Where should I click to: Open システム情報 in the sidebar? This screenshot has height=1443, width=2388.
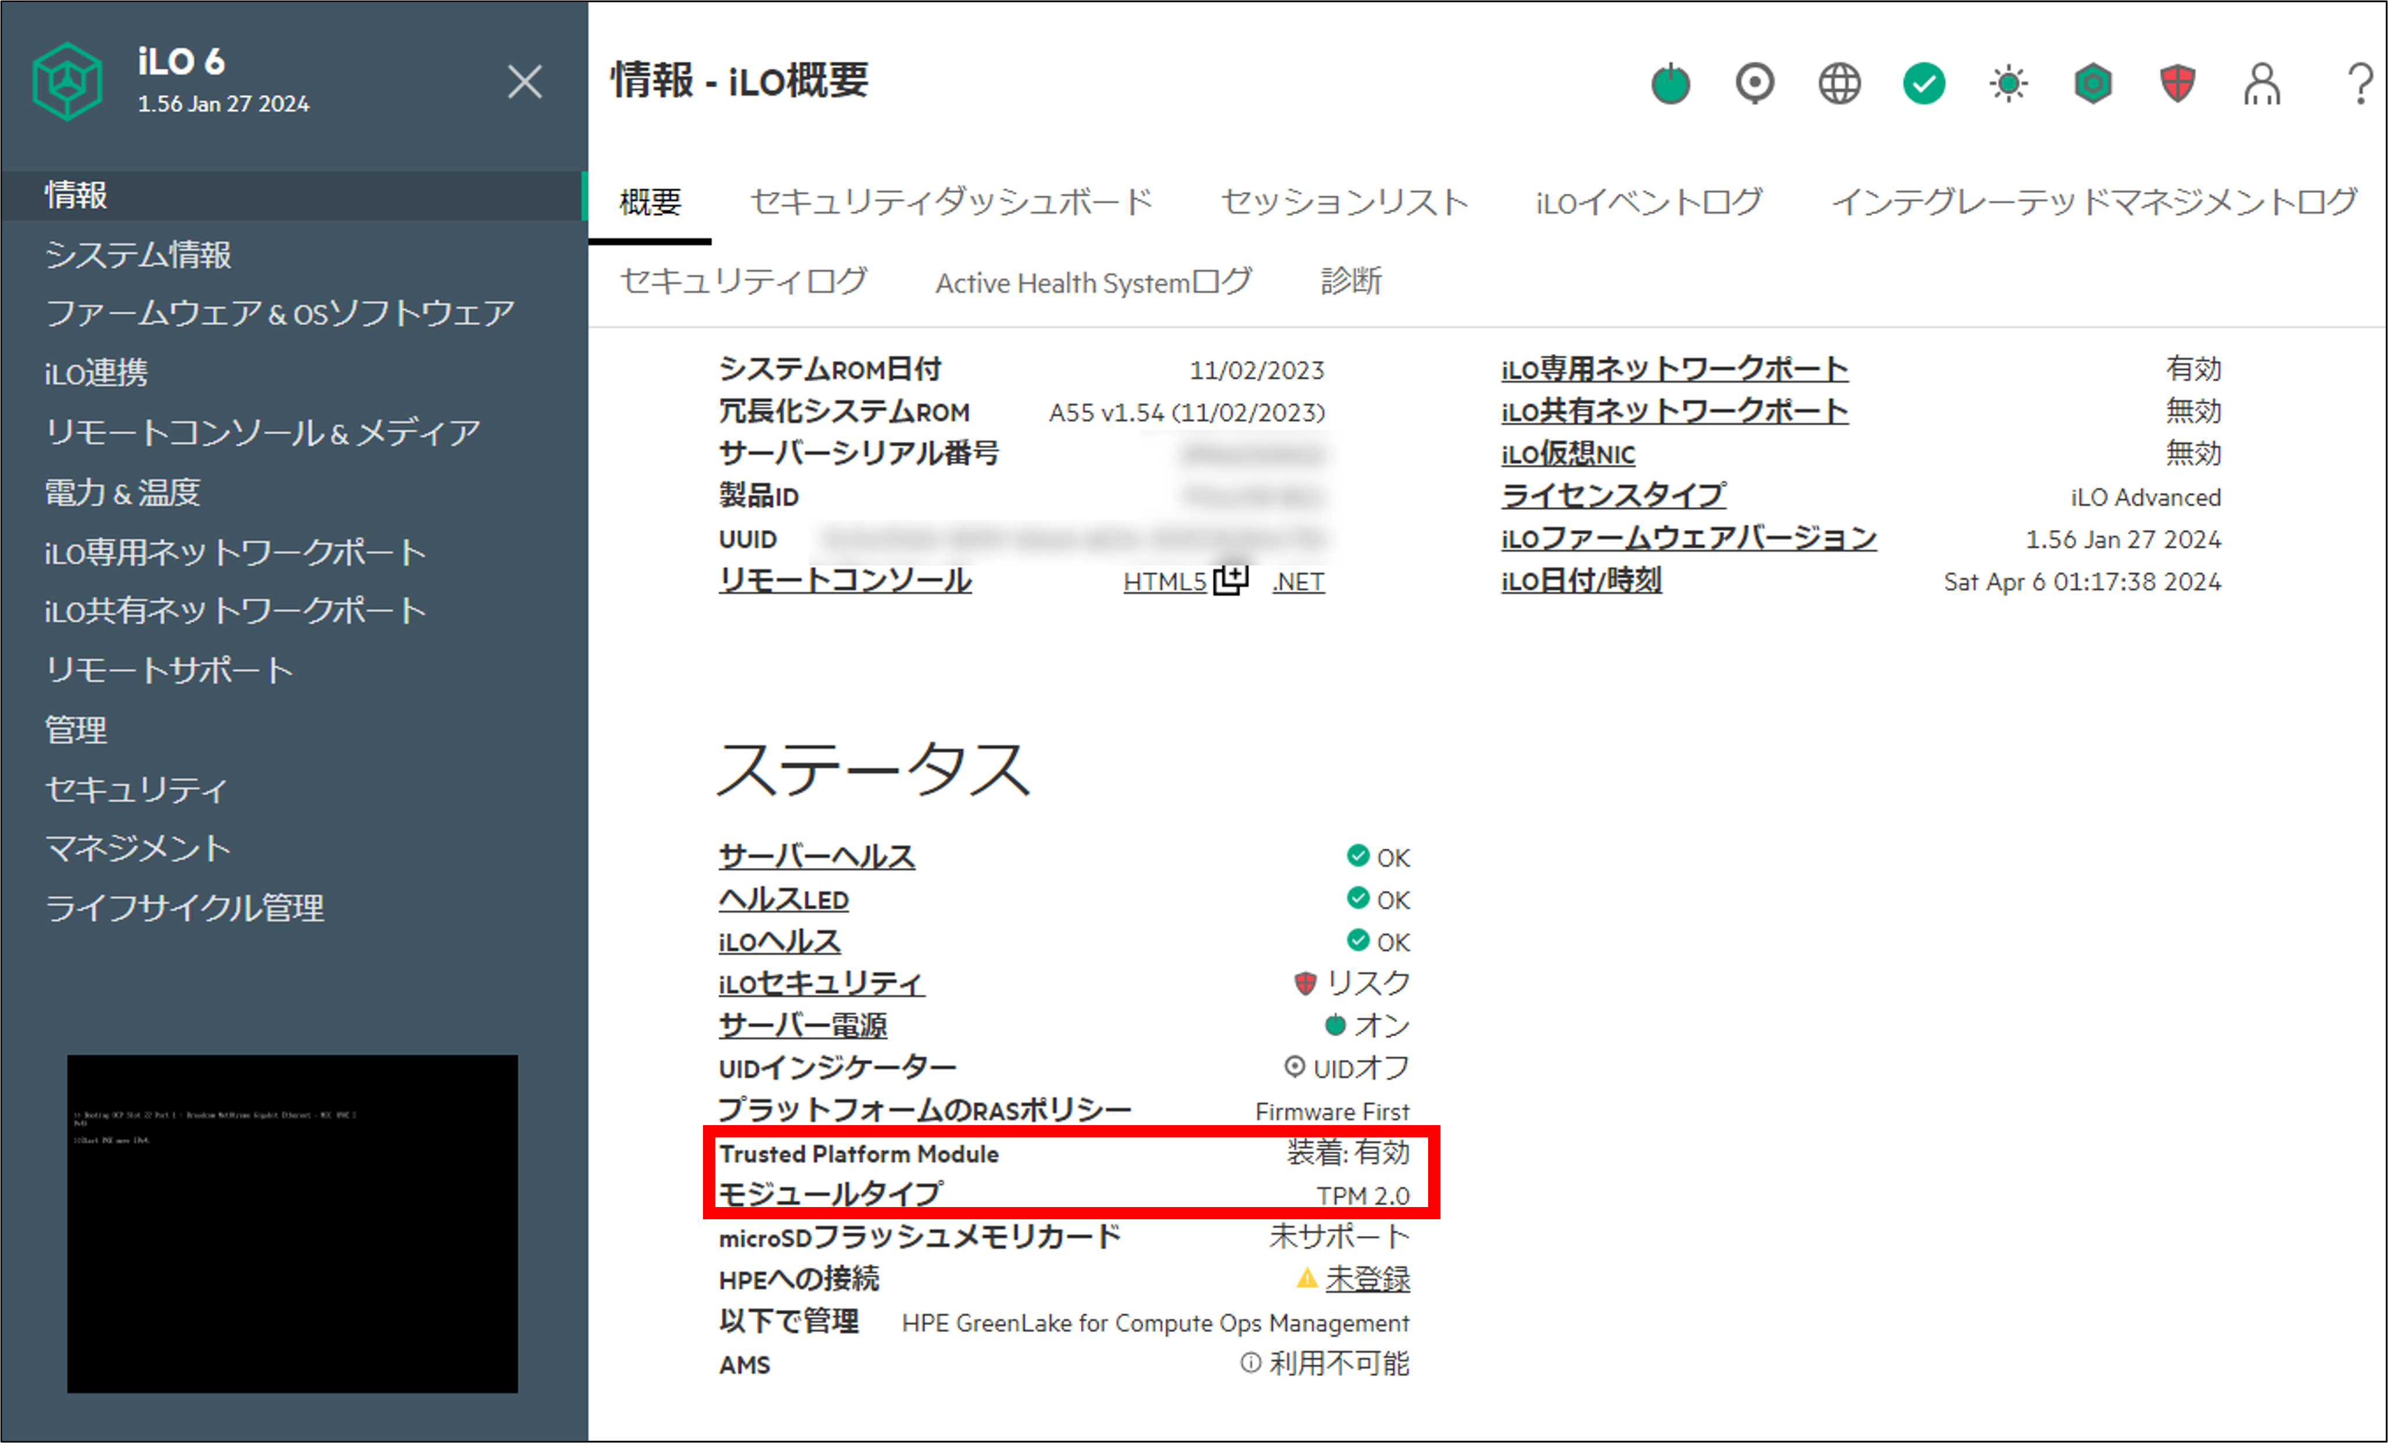138,255
